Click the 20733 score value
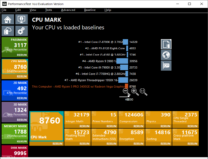 pyautogui.click(x=133, y=67)
